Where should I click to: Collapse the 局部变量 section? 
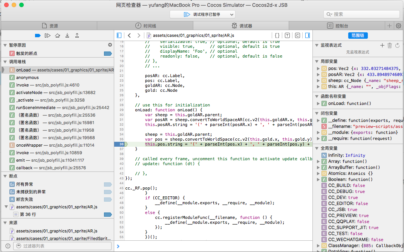(x=317, y=61)
